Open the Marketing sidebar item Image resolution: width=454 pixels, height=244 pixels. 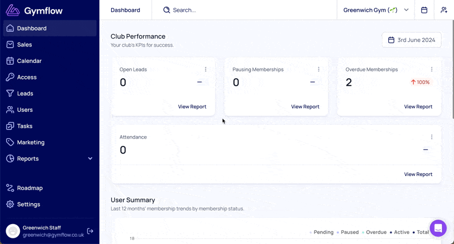[x=31, y=142]
